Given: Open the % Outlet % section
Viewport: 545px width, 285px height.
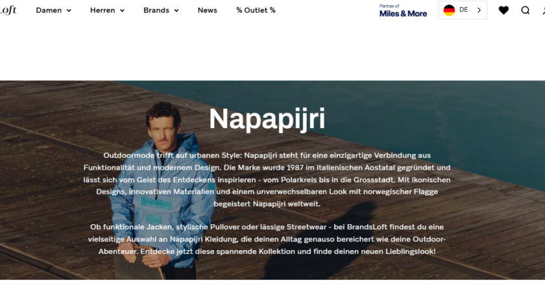Looking at the screenshot, I should pos(256,10).
